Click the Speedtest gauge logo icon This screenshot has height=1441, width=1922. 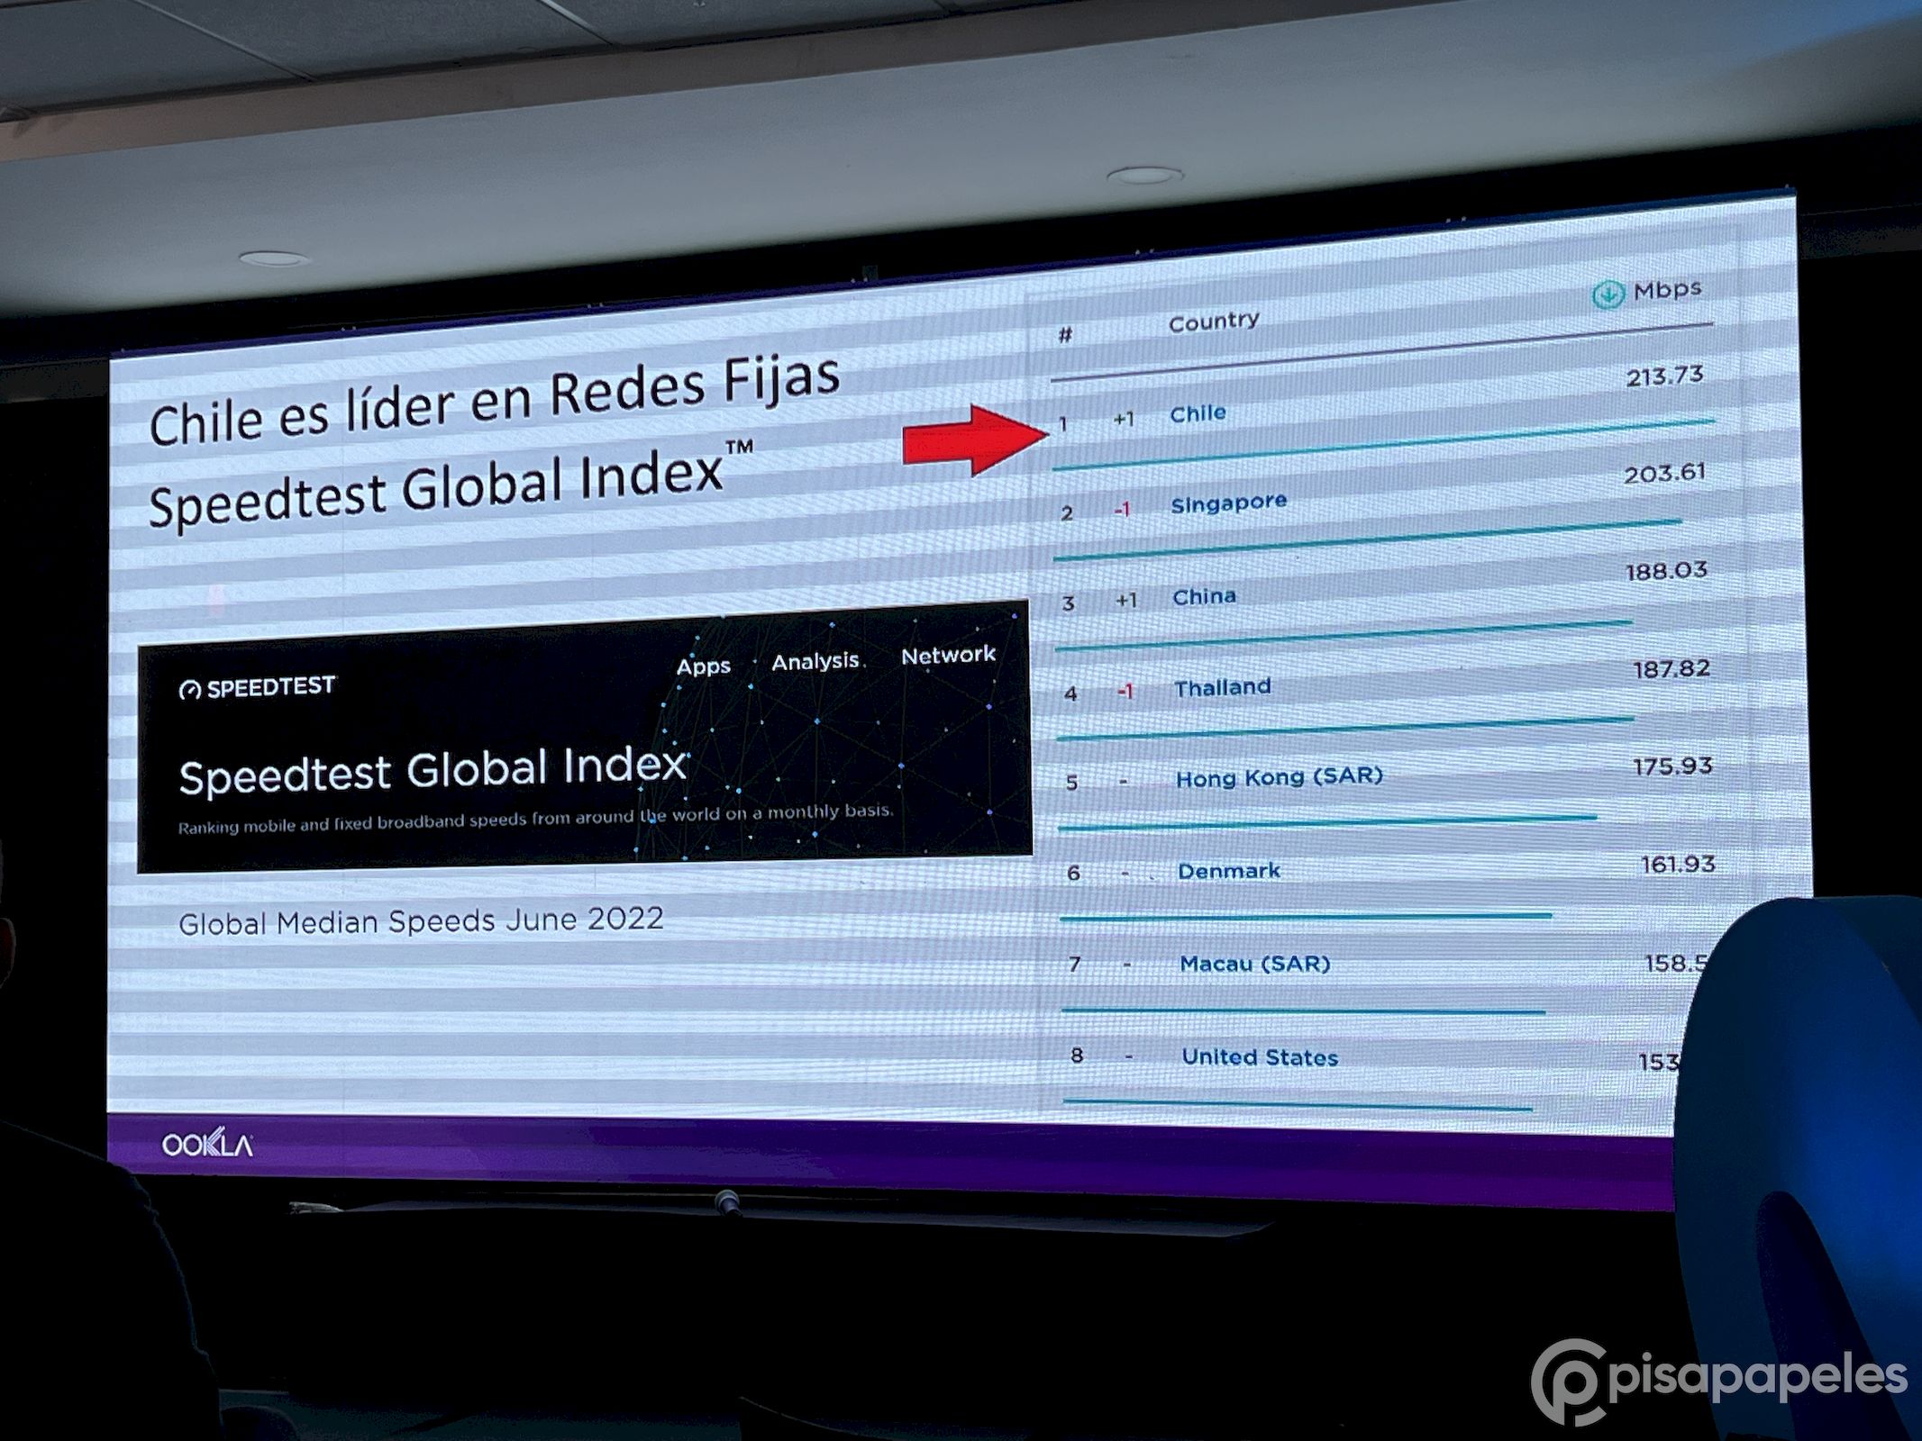190,691
